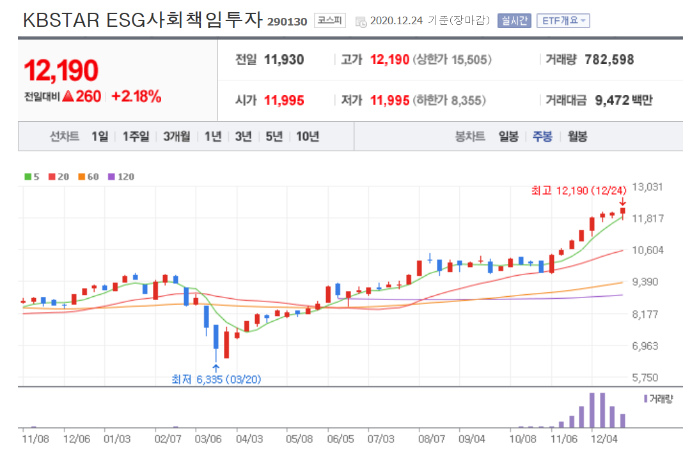The width and height of the screenshot is (683, 459).
Task: Click the 10,604 price axis label
Action: tap(648, 250)
